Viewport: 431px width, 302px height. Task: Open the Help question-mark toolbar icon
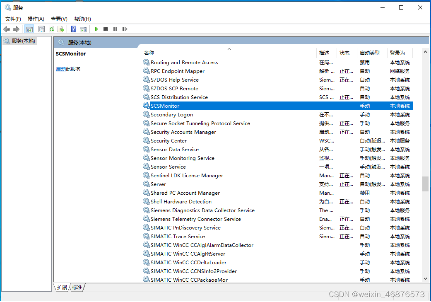tap(73, 29)
